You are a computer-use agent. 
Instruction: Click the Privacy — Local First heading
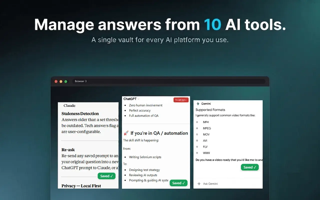[x=81, y=186]
